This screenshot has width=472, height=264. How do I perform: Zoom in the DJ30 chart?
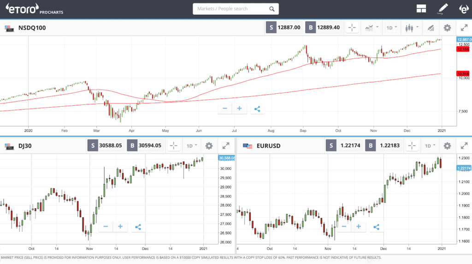point(120,226)
